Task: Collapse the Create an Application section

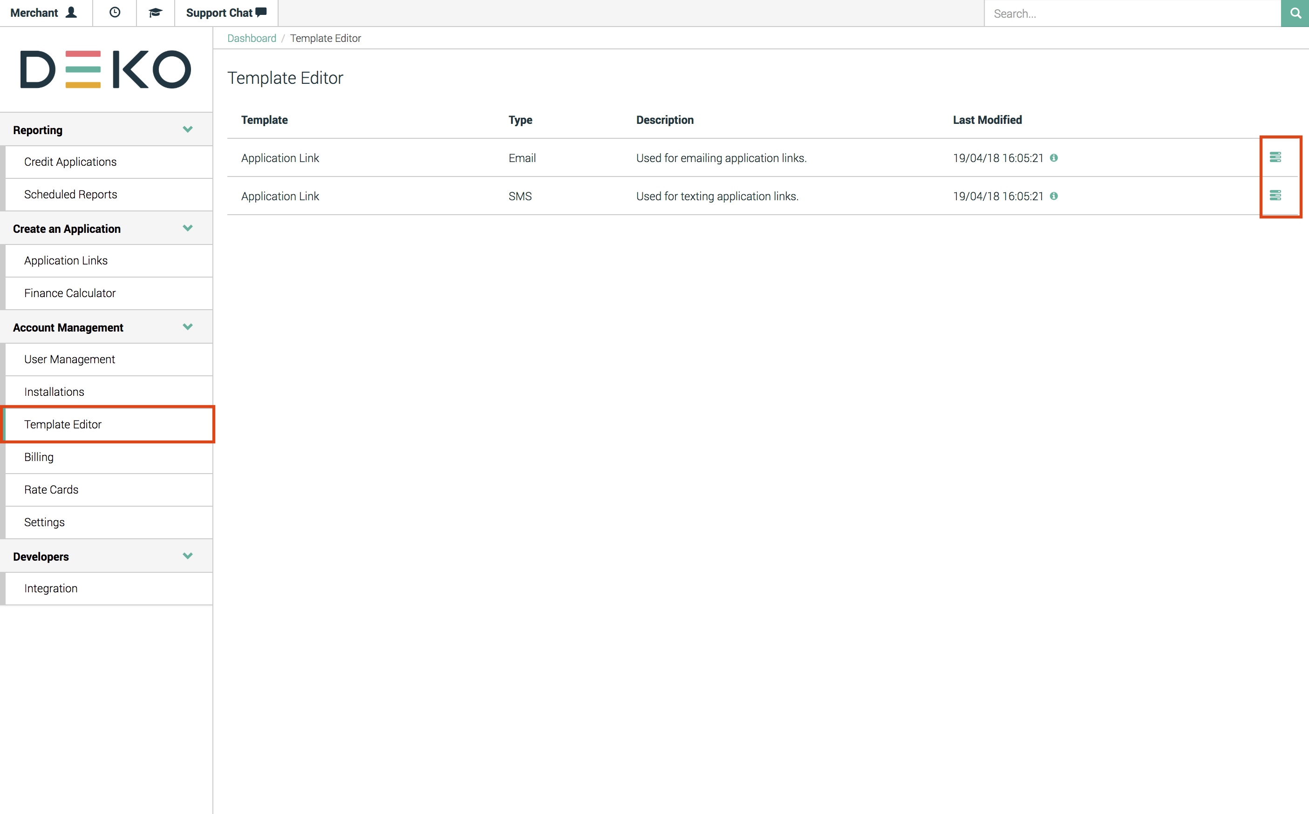Action: (187, 228)
